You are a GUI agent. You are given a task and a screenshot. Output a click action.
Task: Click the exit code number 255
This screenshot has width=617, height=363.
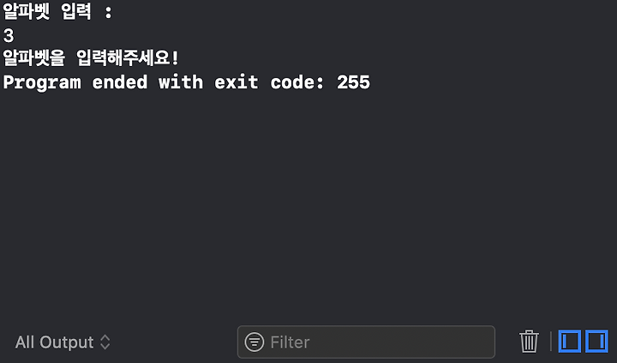click(353, 82)
